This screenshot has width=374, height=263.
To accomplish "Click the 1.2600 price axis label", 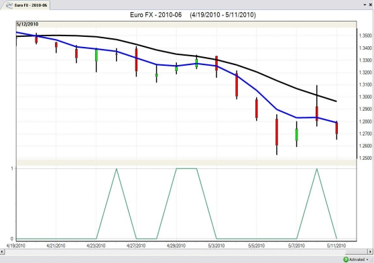I will (365, 146).
